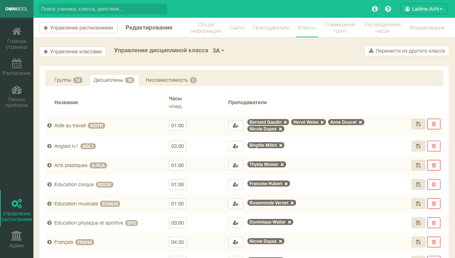The height and width of the screenshot is (258, 455).
Task: Click the info icon in top bar
Action: coord(375,9)
